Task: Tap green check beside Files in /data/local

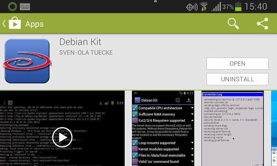Action: click(135, 155)
